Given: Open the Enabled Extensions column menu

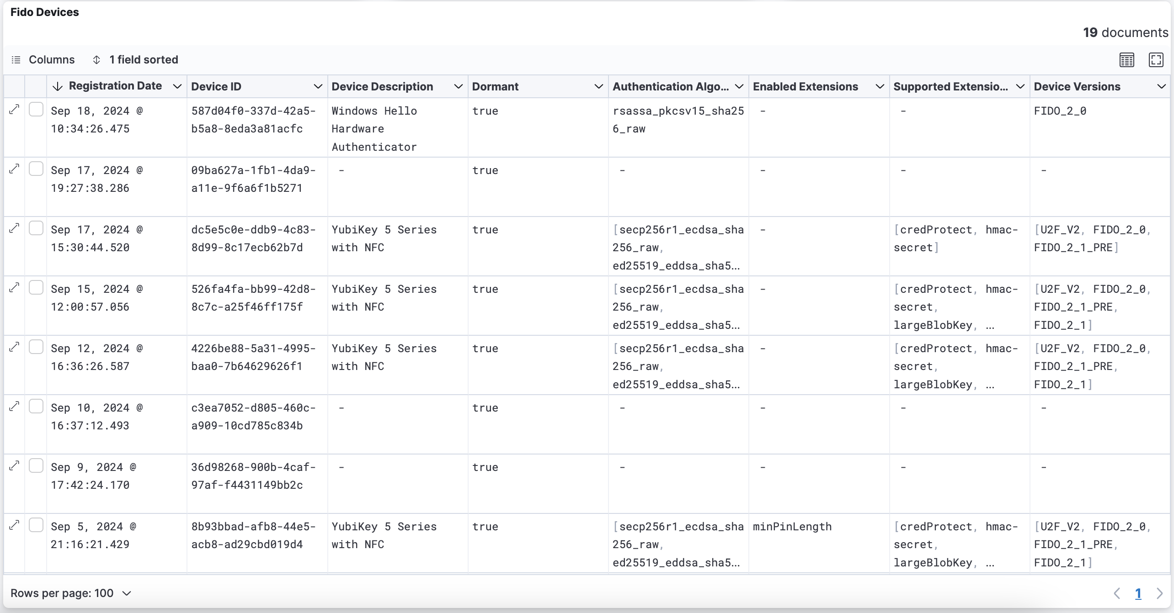Looking at the screenshot, I should [880, 86].
